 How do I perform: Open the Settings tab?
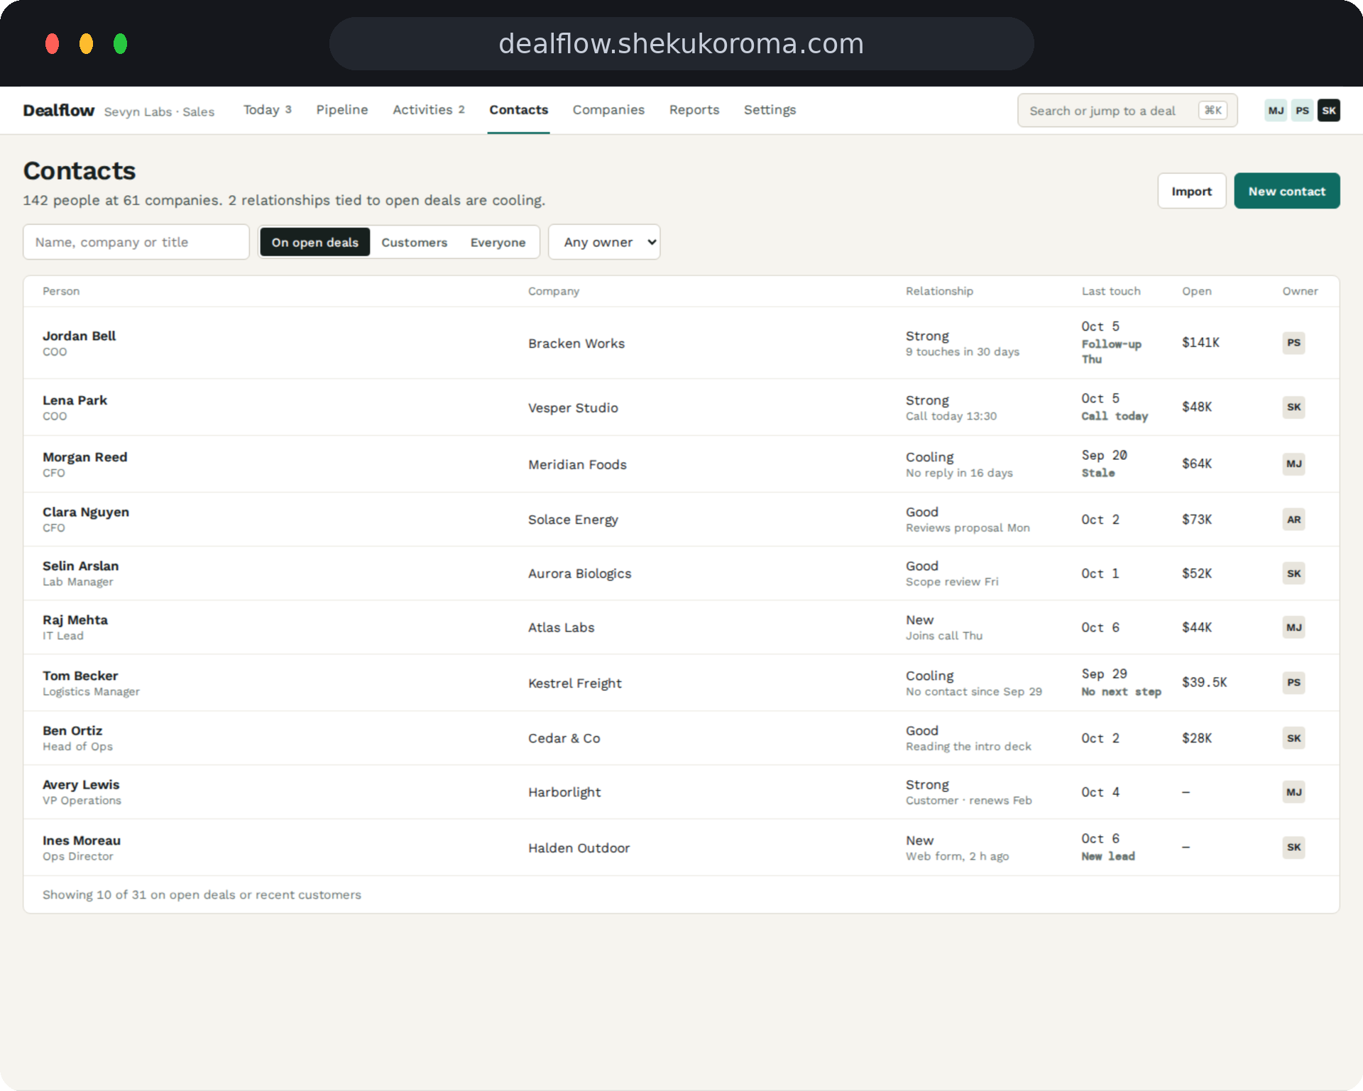coord(770,110)
